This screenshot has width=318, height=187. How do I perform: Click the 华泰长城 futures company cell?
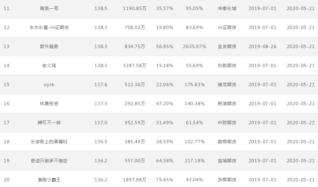point(227,8)
